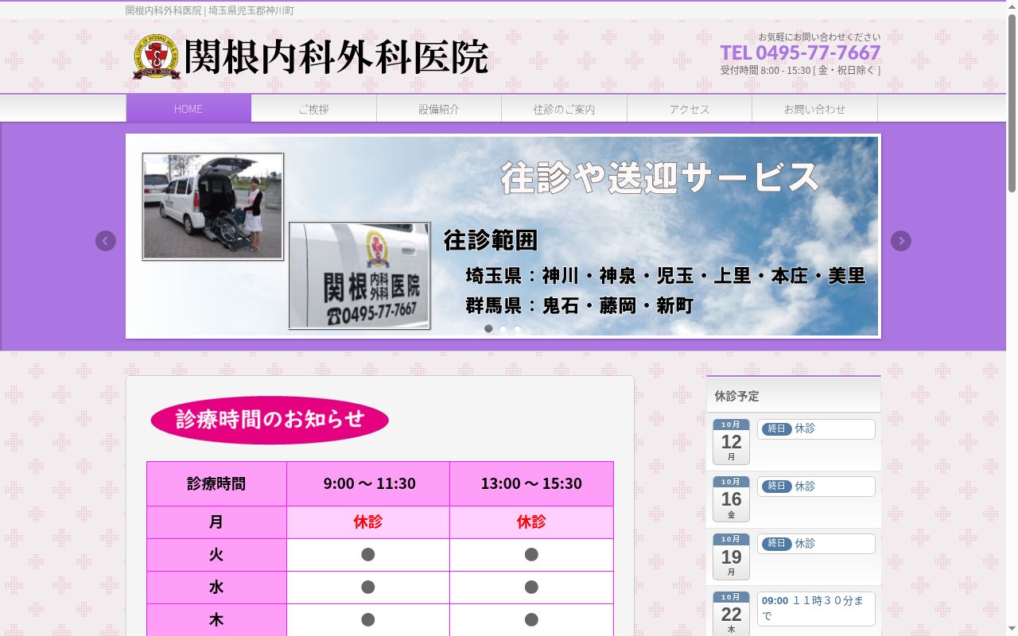Click the Monday afternoon 休診 cell
1018x636 pixels.
(x=531, y=522)
